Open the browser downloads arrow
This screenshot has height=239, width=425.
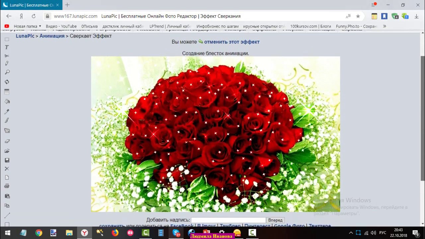pos(416,16)
